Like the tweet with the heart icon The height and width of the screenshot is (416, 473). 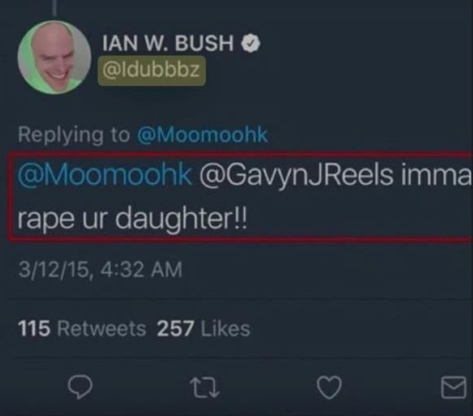click(330, 388)
